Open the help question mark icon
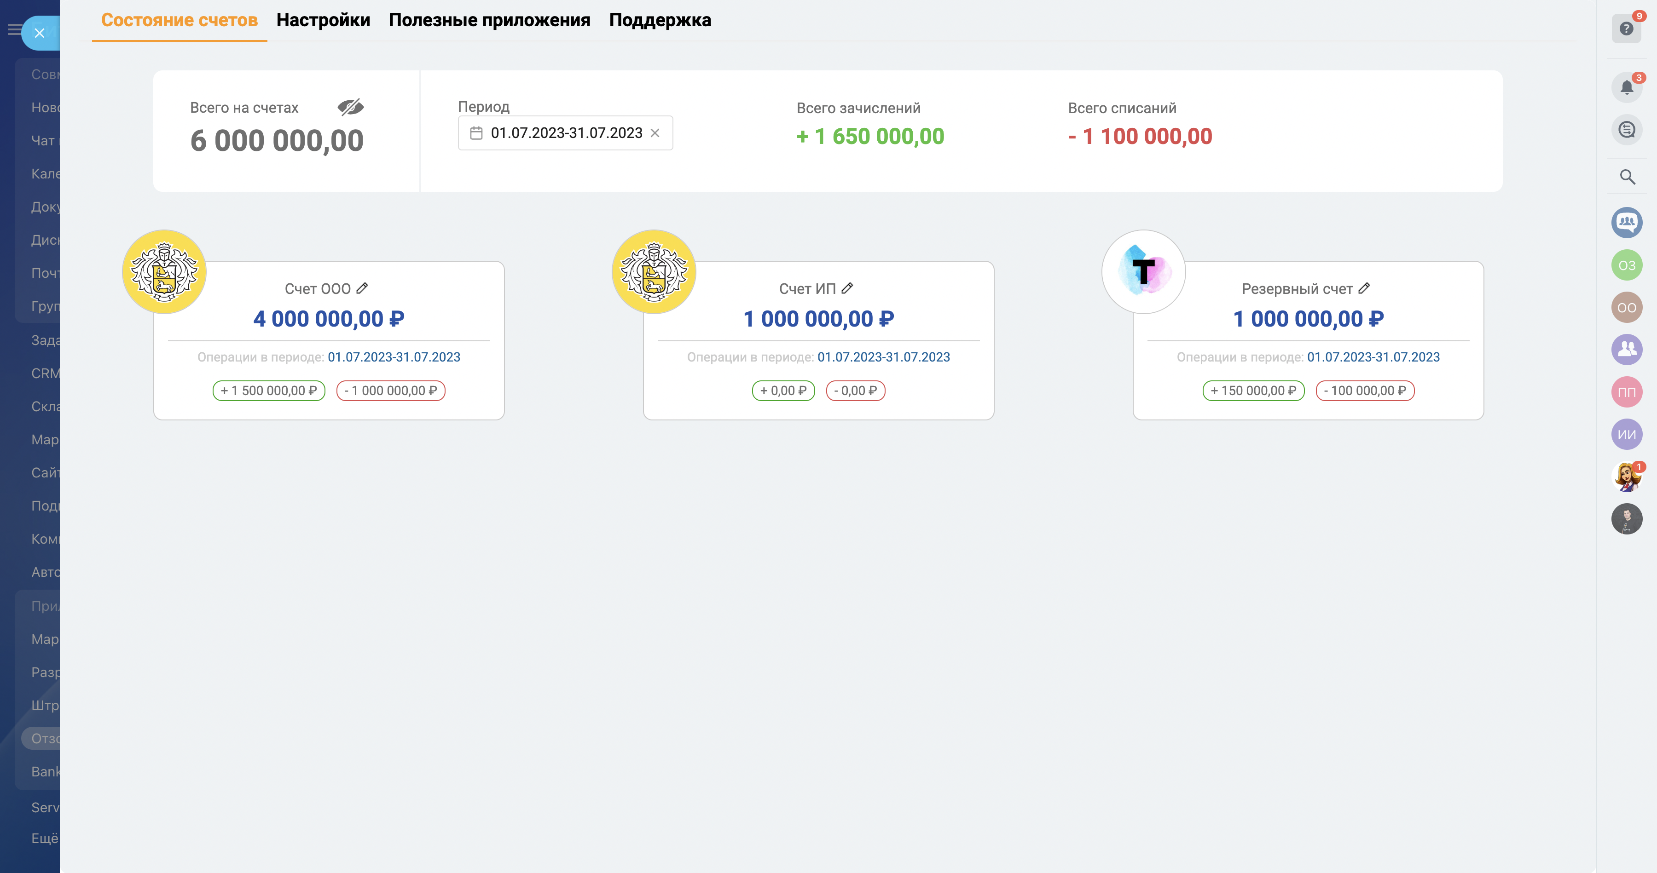Screen dimensions: 1657x873 1626,29
